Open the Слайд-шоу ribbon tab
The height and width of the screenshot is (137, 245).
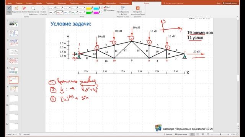coord(74,3)
